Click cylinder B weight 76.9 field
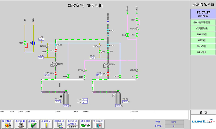 click(118, 106)
